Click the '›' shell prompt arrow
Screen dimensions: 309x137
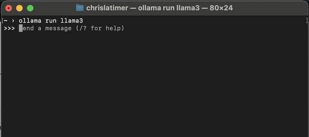(13, 21)
